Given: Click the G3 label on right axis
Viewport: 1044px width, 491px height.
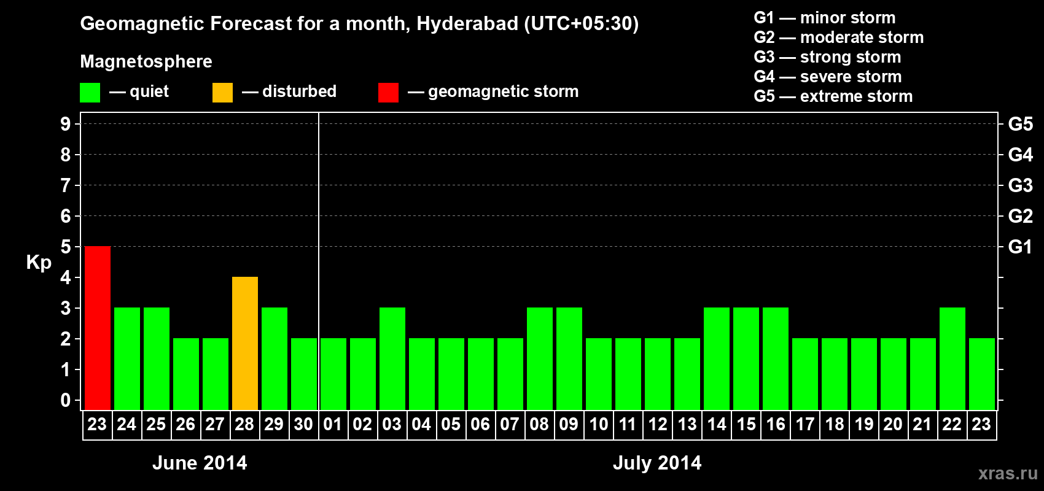Looking at the screenshot, I should tap(1021, 185).
